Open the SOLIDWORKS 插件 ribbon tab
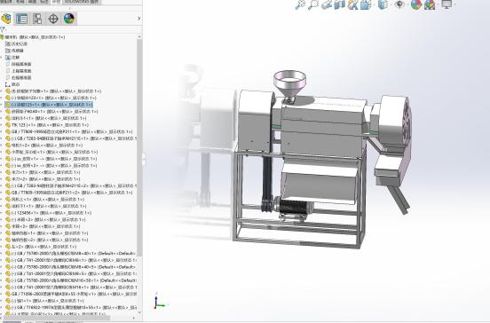The width and height of the screenshot is (490, 323). (82, 2)
